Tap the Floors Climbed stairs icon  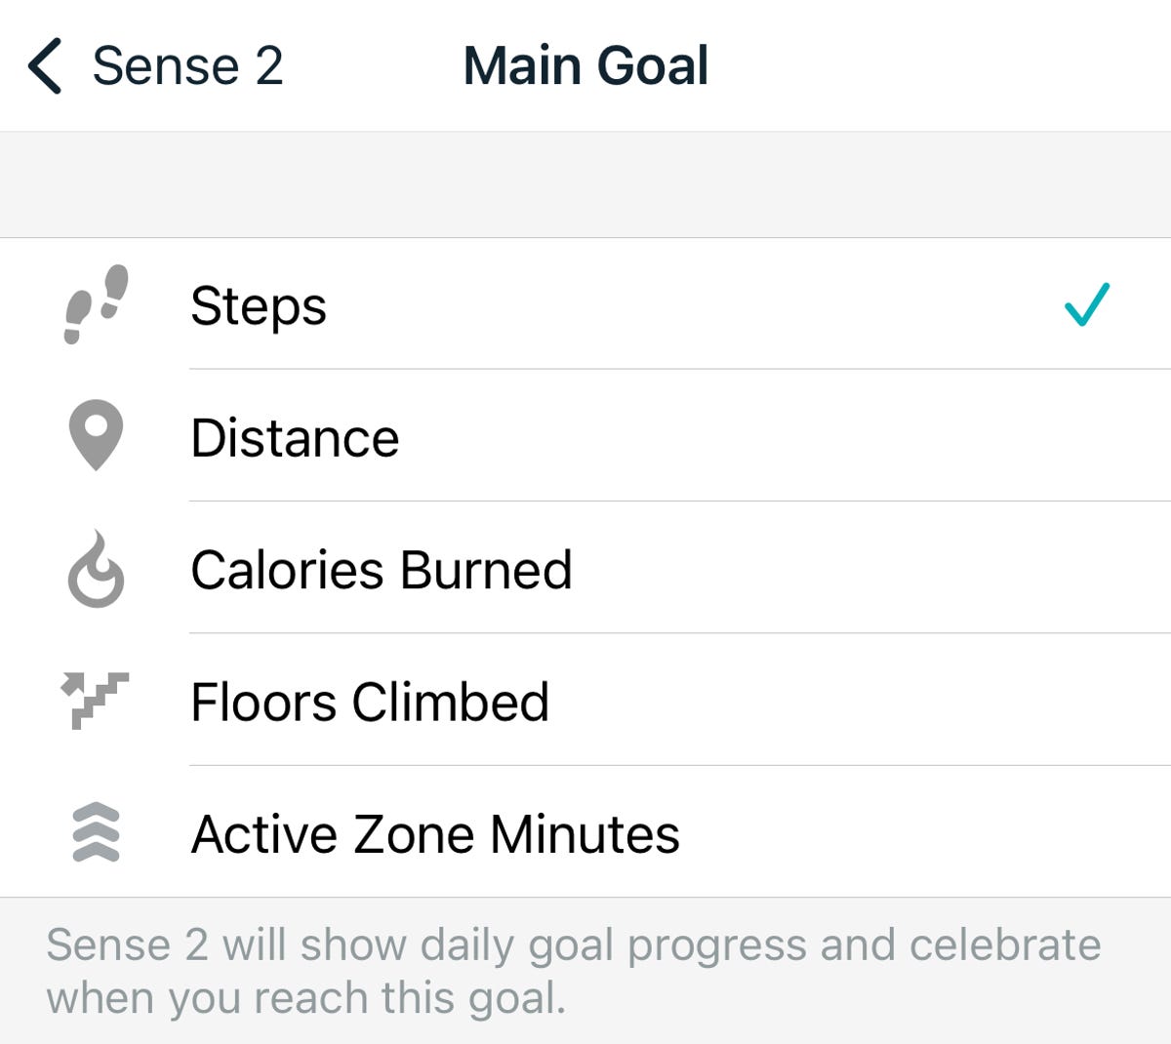[96, 701]
